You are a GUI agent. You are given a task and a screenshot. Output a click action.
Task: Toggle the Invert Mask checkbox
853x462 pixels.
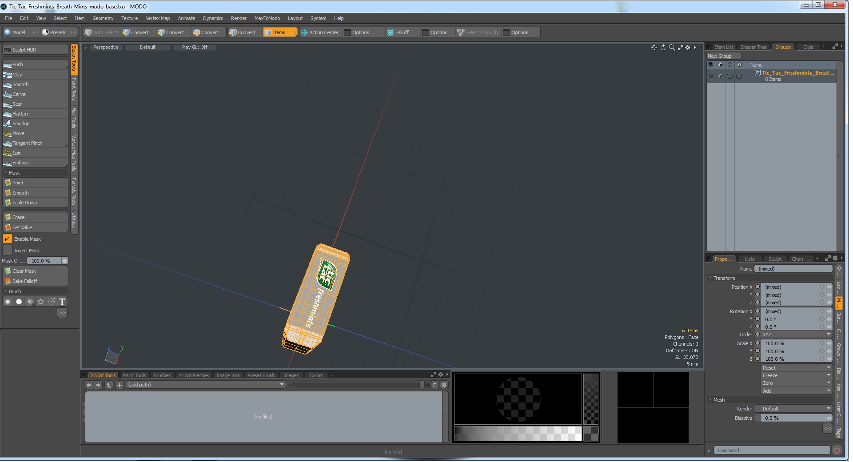(8, 251)
